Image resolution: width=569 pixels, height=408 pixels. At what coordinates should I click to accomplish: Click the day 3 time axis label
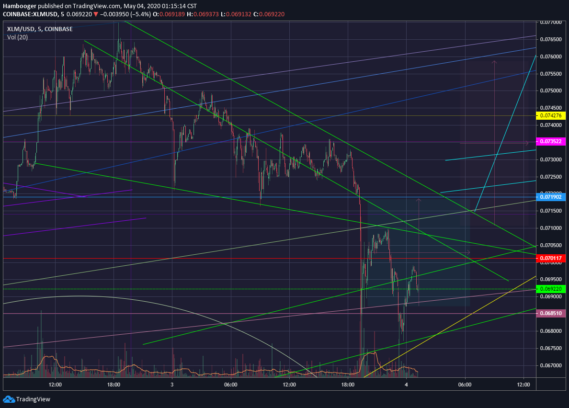(172, 385)
